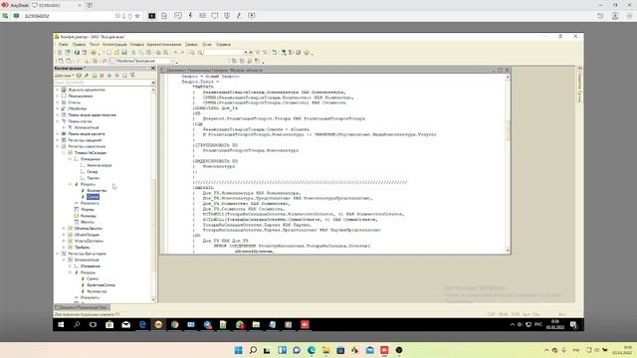Image resolution: width=637 pixels, height=358 pixels.
Task: Select Хозрасчетный under Планы счетов
Action: [x=87, y=127]
